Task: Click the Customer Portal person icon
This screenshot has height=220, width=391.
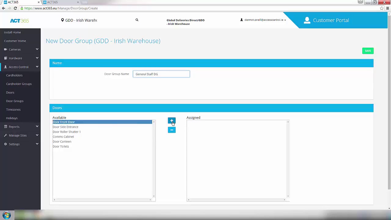Action: (x=307, y=20)
